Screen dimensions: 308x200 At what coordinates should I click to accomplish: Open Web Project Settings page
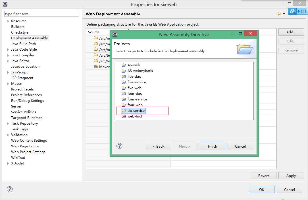[x=28, y=152]
